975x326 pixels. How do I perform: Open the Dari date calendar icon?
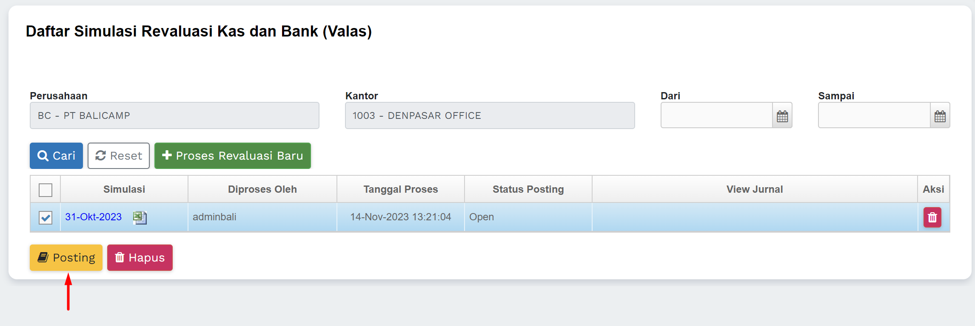[x=782, y=115]
